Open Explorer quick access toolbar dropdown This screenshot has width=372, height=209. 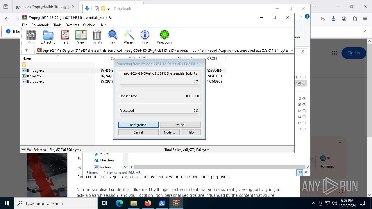(108, 9)
